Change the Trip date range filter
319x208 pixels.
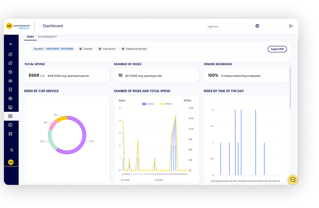pyautogui.click(x=53, y=49)
